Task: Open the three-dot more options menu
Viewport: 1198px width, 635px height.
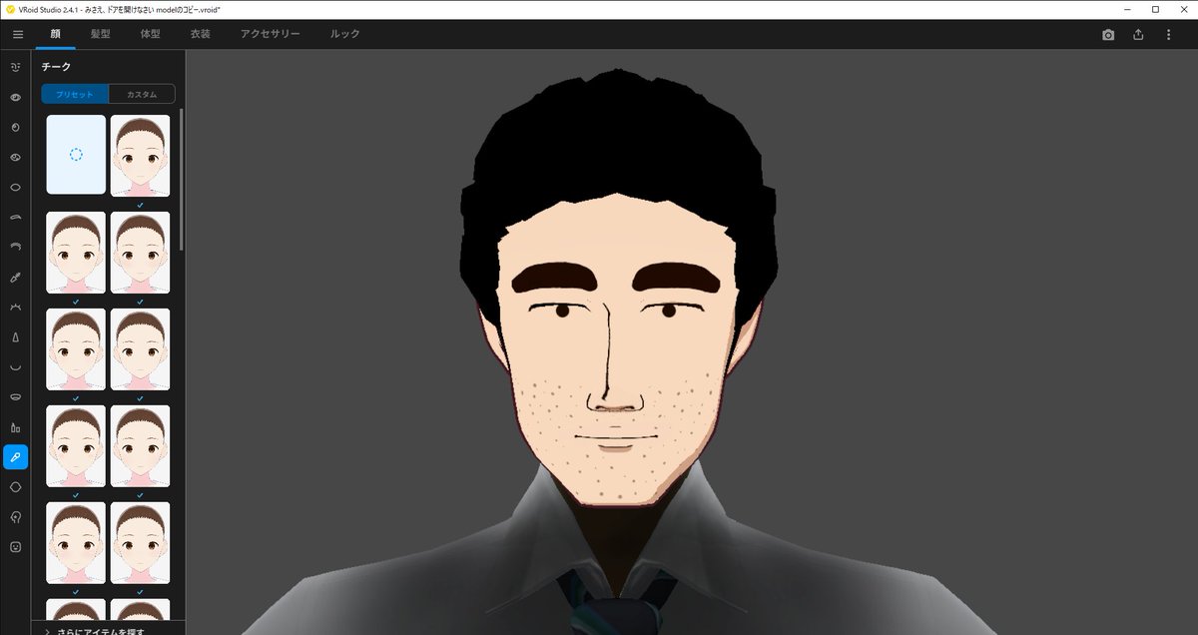Action: (1169, 34)
